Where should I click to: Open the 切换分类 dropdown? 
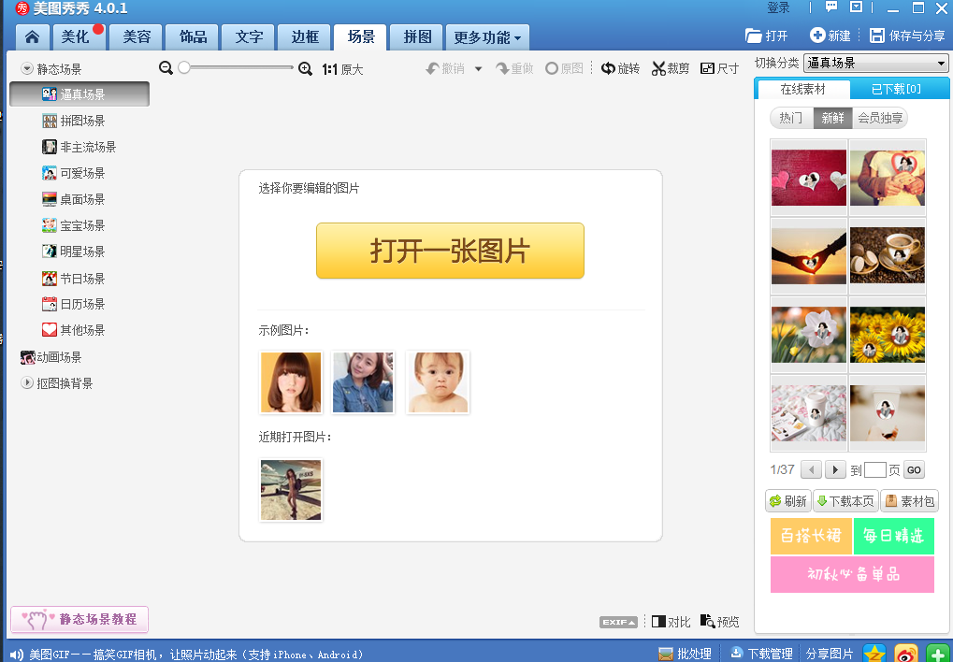(875, 63)
